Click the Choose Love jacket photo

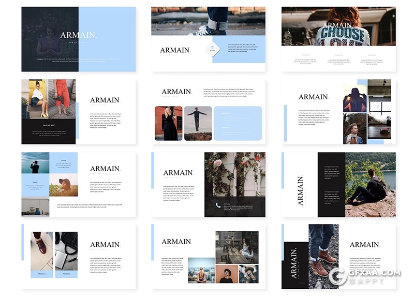click(338, 26)
